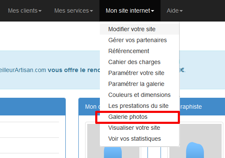Open the Aide dropdown menu
The width and height of the screenshot is (225, 158).
pyautogui.click(x=174, y=11)
